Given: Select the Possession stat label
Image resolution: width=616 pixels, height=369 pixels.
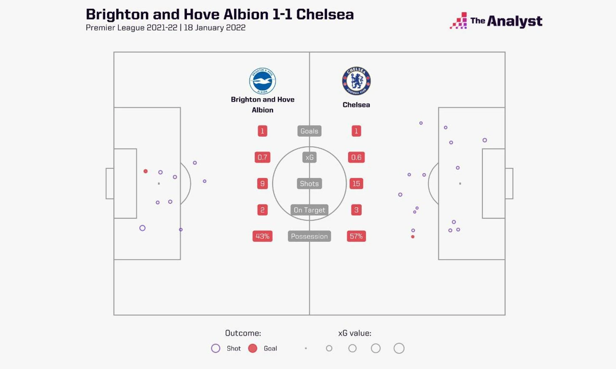Looking at the screenshot, I should tap(309, 236).
